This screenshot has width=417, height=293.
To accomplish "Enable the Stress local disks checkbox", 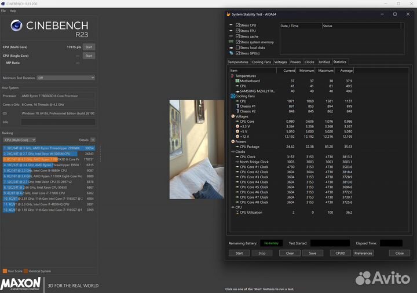I will click(238, 47).
